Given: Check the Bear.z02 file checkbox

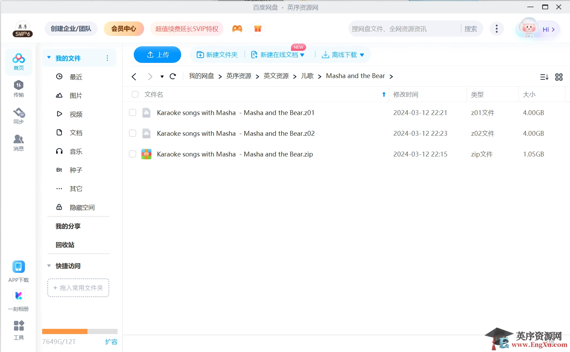Looking at the screenshot, I should coord(132,133).
